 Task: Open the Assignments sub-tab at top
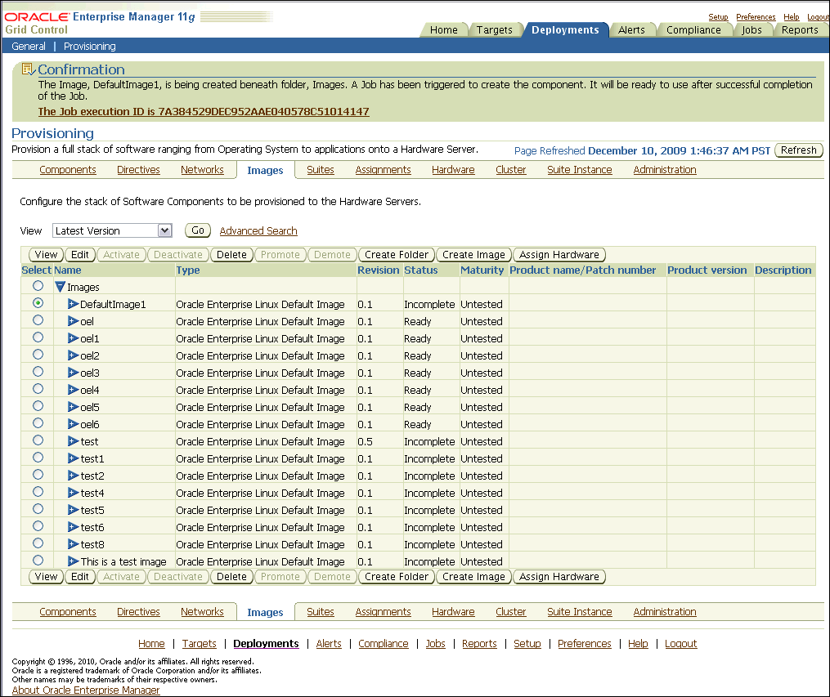tap(383, 170)
